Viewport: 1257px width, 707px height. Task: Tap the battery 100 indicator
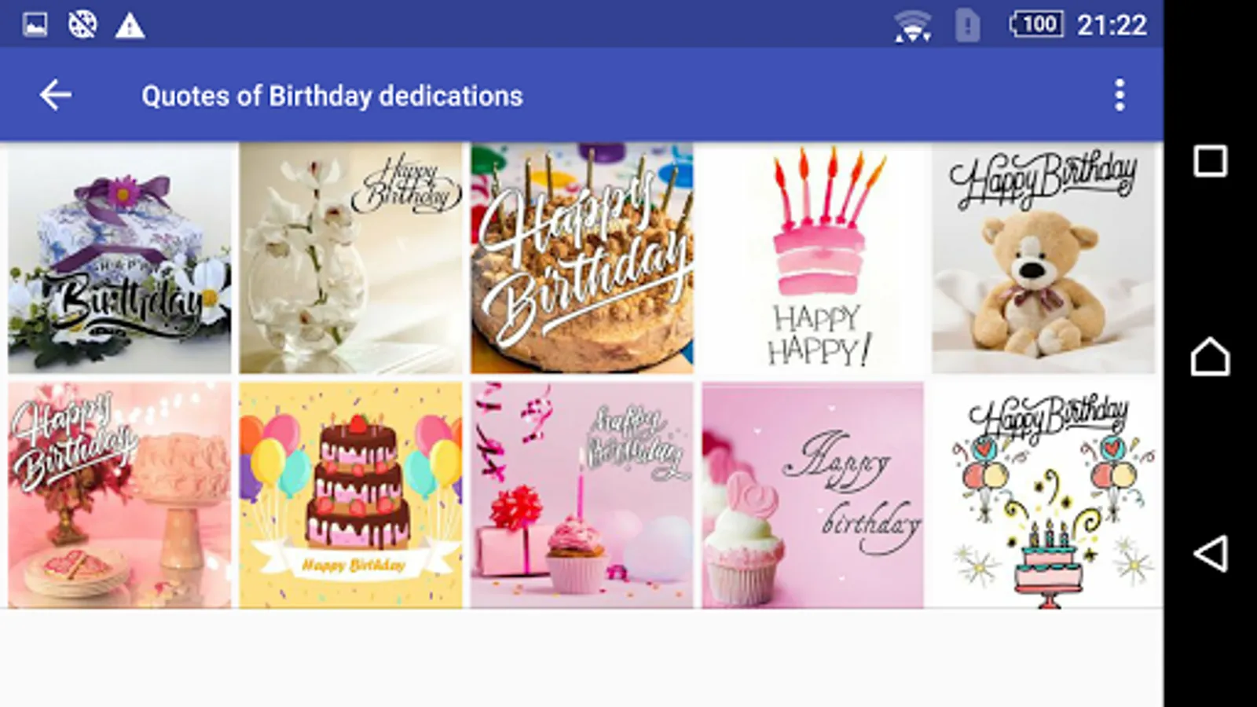point(1036,24)
